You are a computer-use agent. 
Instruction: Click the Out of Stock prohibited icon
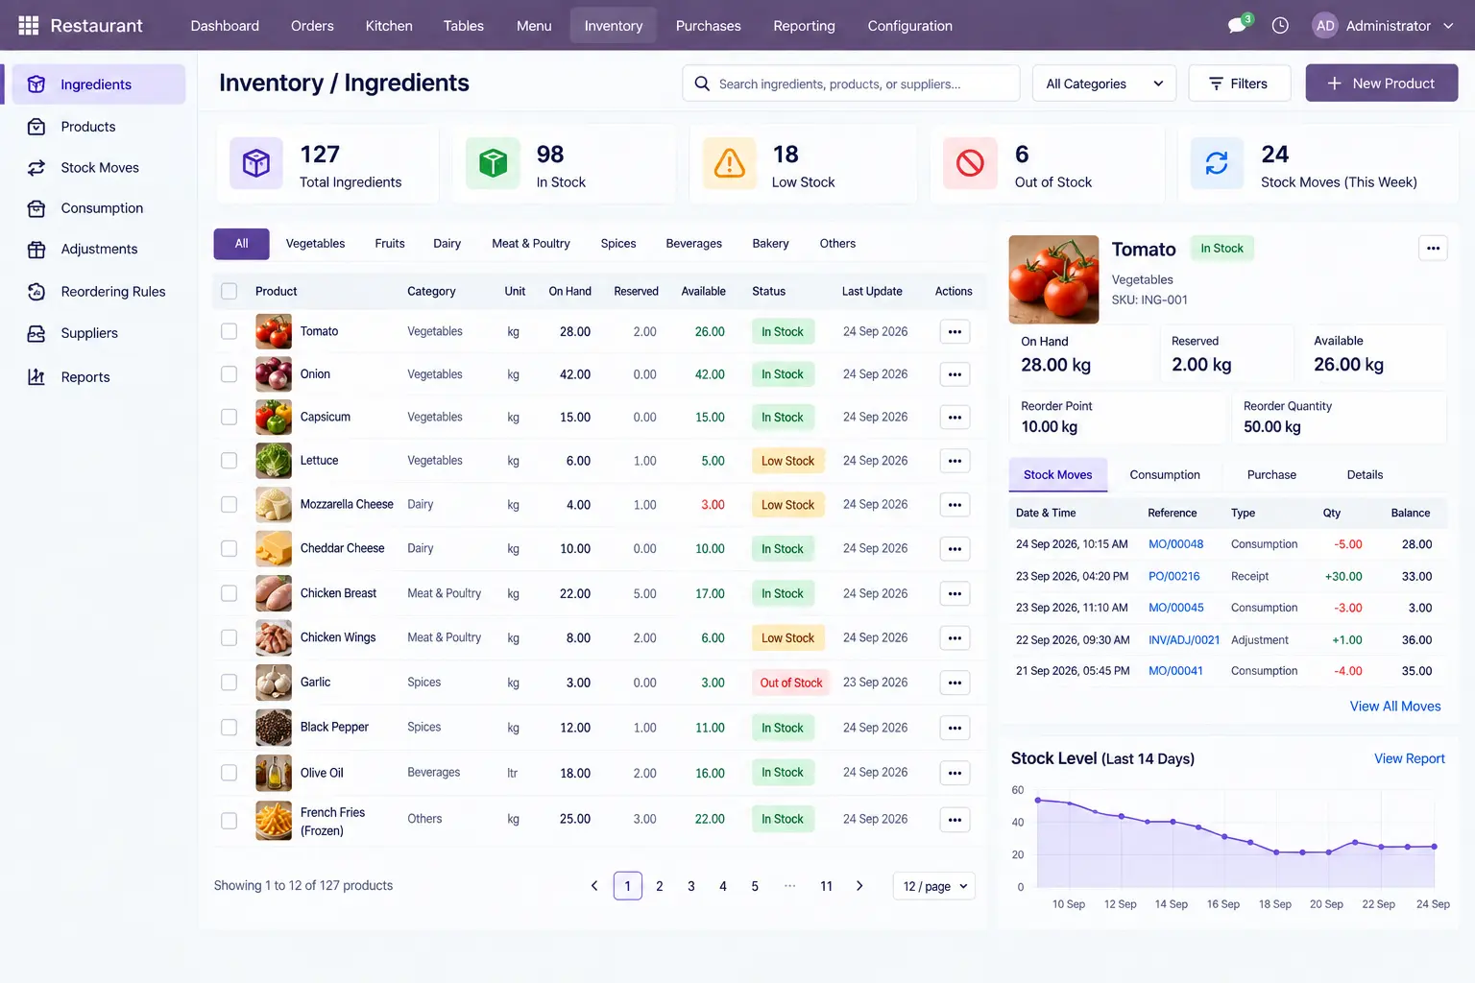(970, 163)
